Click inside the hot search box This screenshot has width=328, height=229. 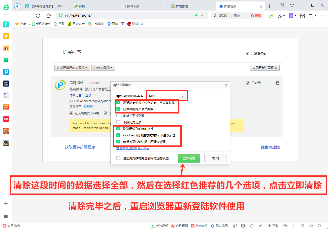coord(234,15)
